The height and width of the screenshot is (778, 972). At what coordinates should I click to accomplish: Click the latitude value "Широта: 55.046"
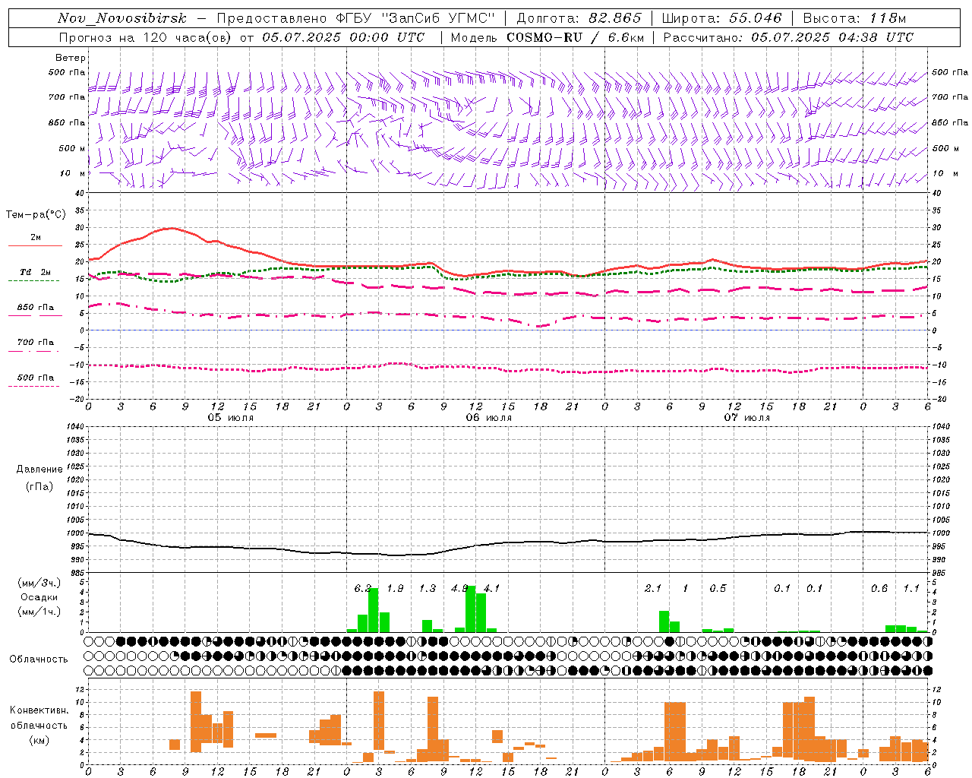click(721, 18)
